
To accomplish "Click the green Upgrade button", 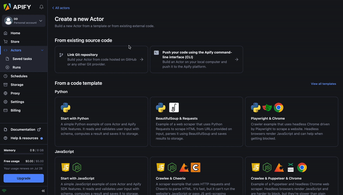I will pyautogui.click(x=24, y=178).
